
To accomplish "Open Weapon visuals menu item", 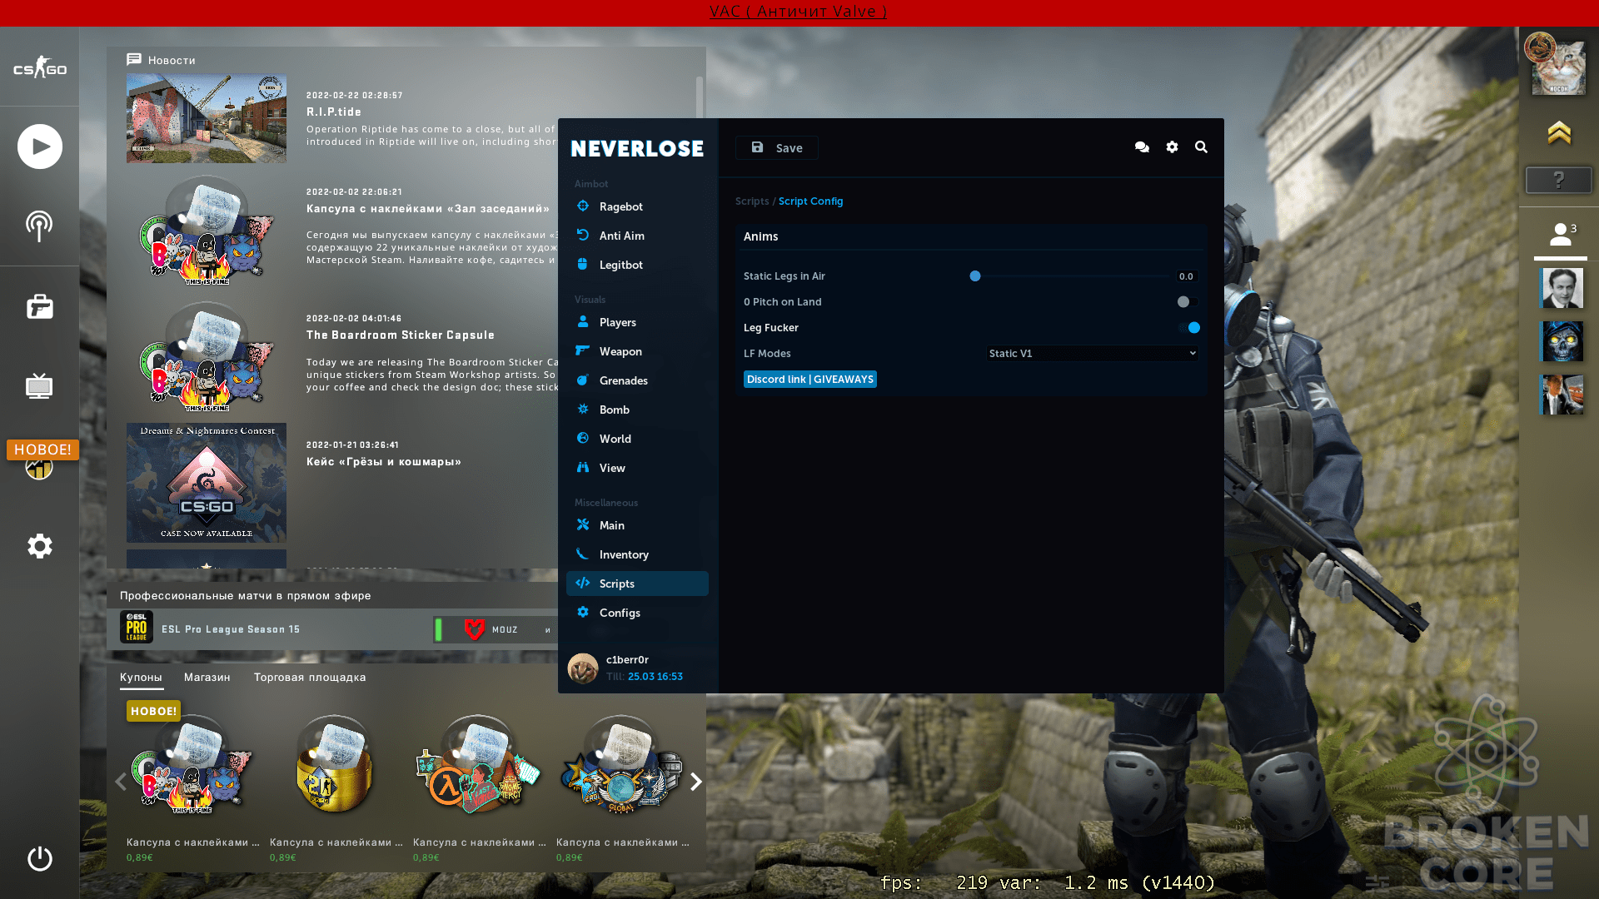I will 637,351.
